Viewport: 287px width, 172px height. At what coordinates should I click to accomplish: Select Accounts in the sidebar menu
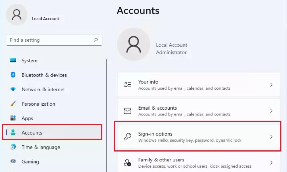tap(32, 133)
